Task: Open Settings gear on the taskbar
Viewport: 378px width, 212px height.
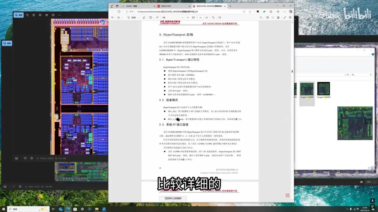Action: click(82, 209)
